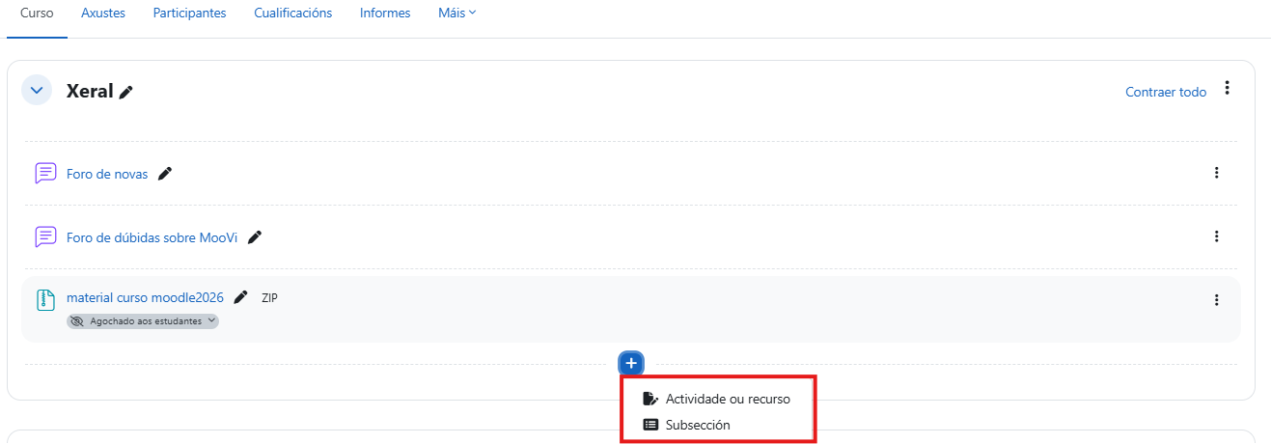
Task: Click the ZIP file icon of material curso moodle2026
Action: [x=45, y=299]
